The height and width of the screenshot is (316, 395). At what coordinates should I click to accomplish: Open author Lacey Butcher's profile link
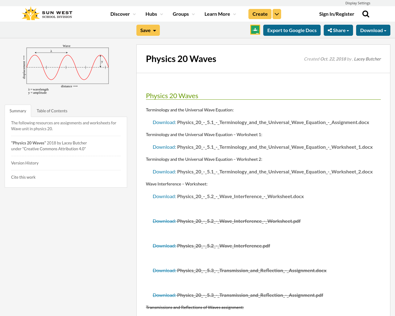pyautogui.click(x=367, y=58)
